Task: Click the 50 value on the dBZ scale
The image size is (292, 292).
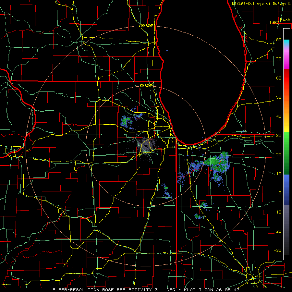Action: click(279, 97)
